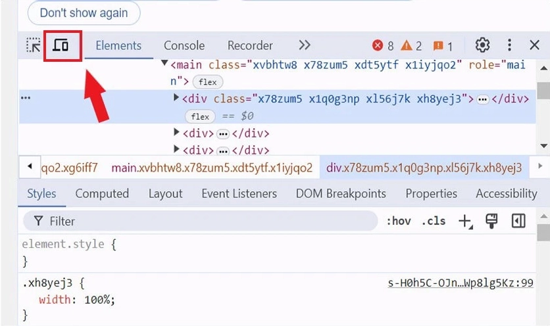Toggle the computed styles sidebar icon

click(x=518, y=221)
